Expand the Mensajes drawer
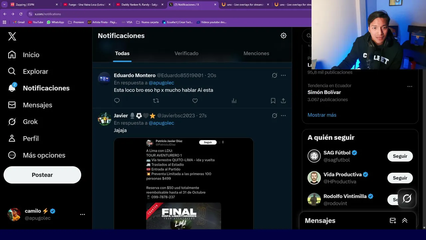This screenshot has width=426, height=240. pos(405,221)
